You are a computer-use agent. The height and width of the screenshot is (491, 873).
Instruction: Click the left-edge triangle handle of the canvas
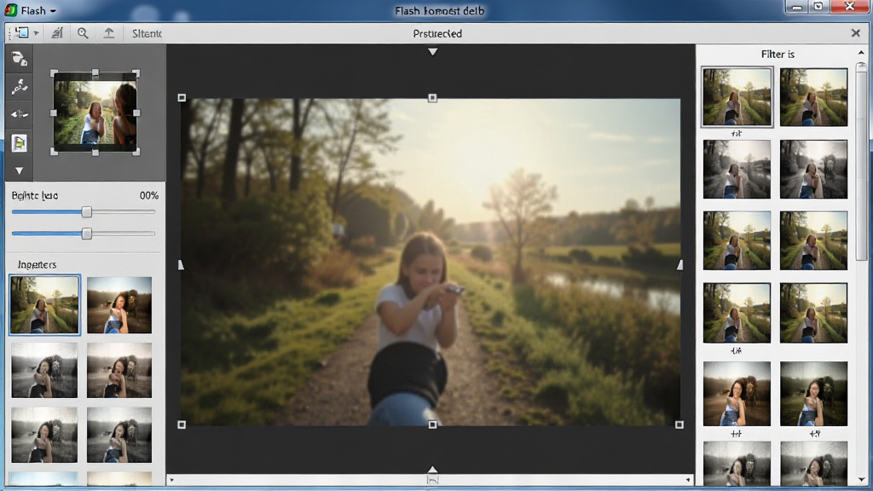(181, 265)
